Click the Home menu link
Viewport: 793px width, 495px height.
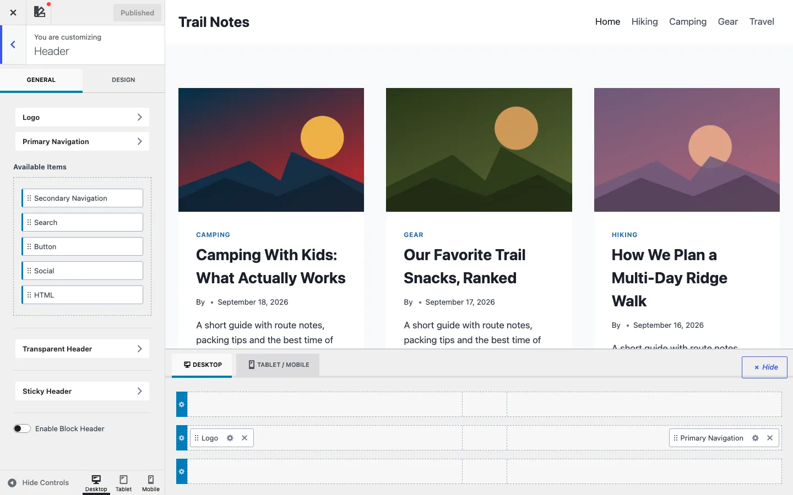[x=607, y=22]
